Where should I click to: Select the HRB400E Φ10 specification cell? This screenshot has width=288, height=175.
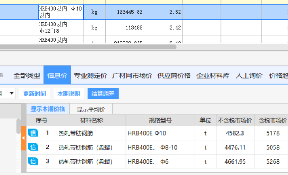(160, 133)
